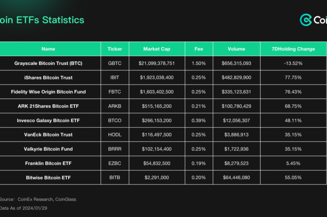Select the VanEck Bitcoin Trust name
This screenshot has width=327, height=217.
coord(48,135)
